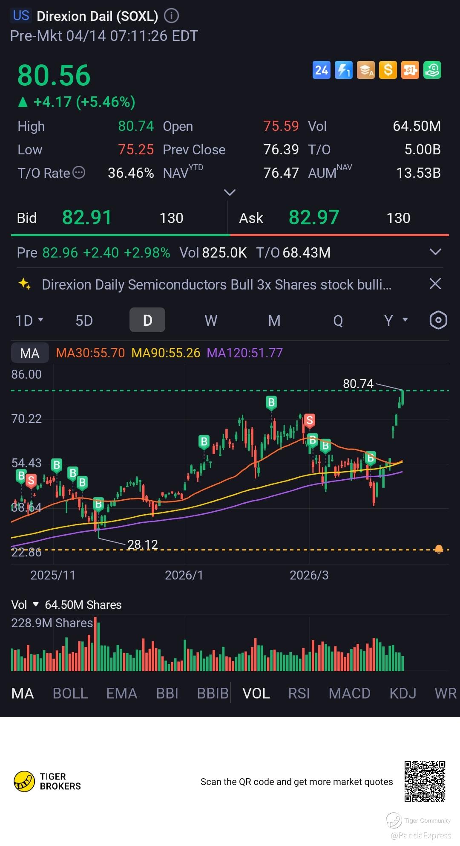Tap the QR code image

click(425, 781)
